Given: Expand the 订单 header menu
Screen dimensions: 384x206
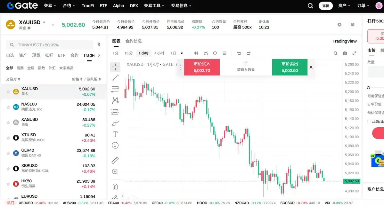Looking at the screenshot, I should (x=363, y=6).
